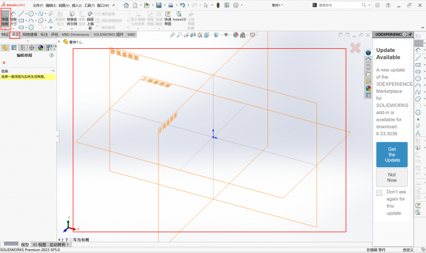Open the MBD Dimensions tab
426x253 pixels.
point(75,34)
